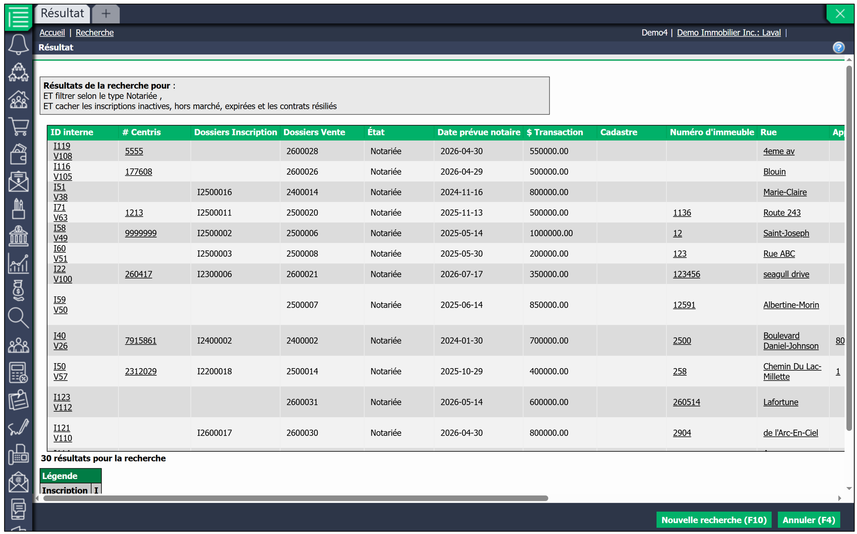This screenshot has height=534, width=857.
Task: Open the Recherche breadcrumb link
Action: click(x=95, y=33)
